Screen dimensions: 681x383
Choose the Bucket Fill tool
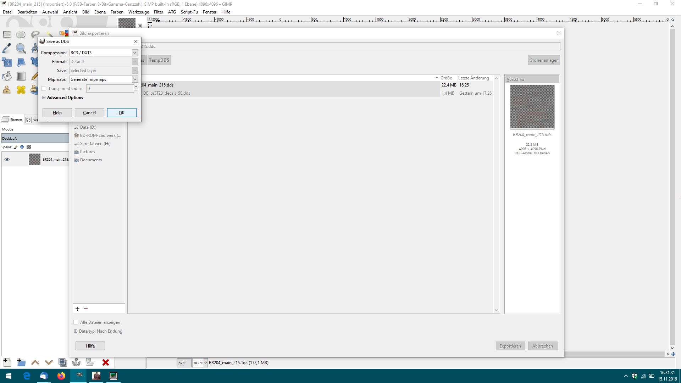tap(7, 76)
